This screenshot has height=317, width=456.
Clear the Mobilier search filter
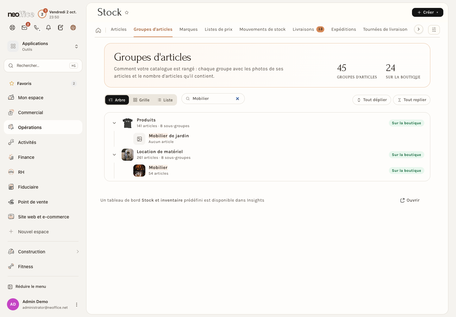click(x=237, y=99)
